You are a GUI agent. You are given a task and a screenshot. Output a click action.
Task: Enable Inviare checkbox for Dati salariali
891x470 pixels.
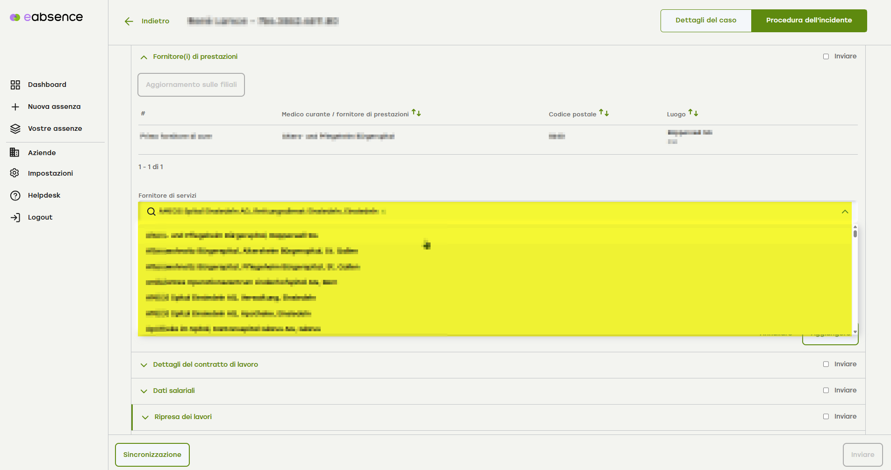[826, 391]
